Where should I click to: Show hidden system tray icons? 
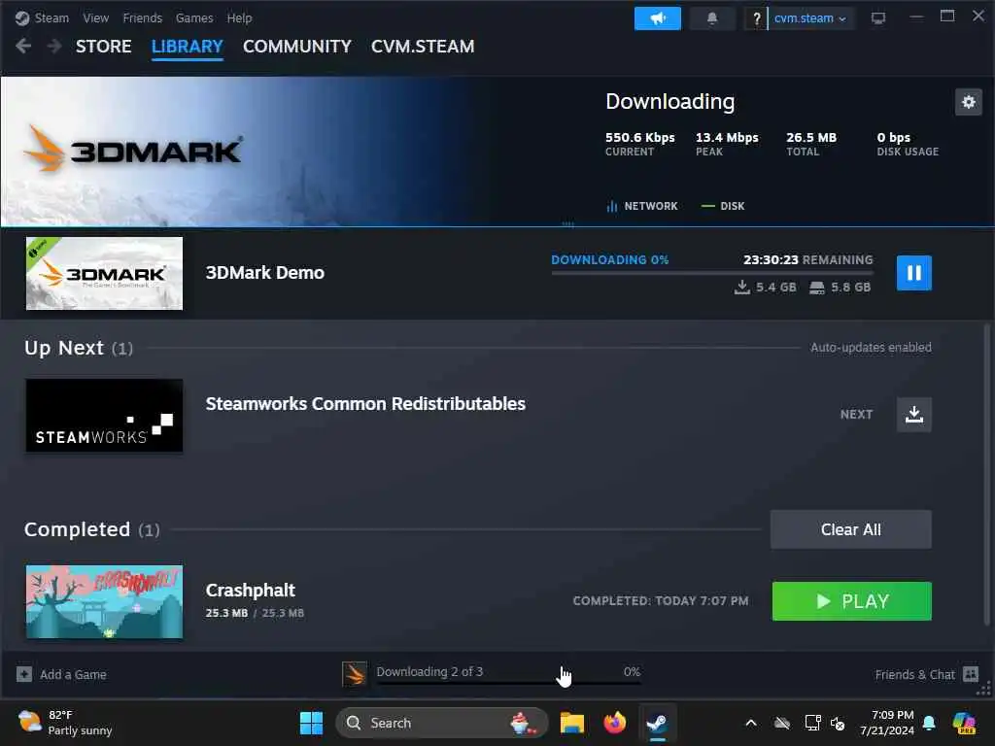751,723
